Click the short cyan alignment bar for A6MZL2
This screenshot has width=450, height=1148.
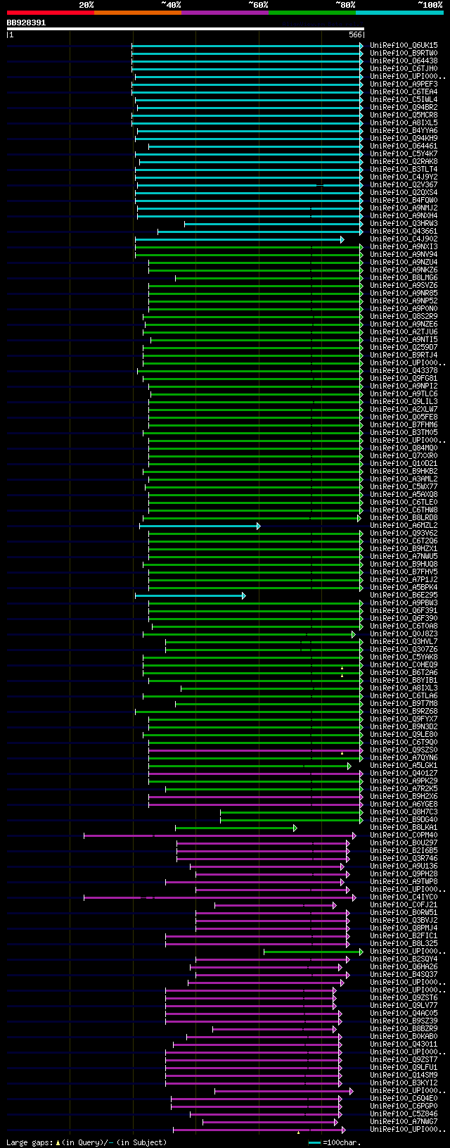click(x=200, y=526)
